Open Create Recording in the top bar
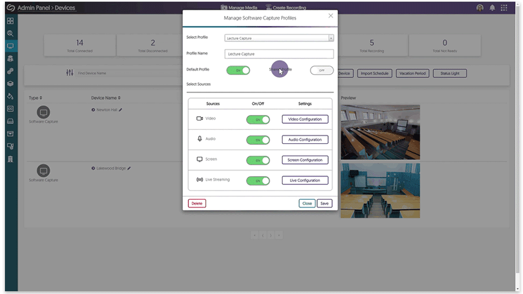Image resolution: width=523 pixels, height=294 pixels. coord(286,7)
